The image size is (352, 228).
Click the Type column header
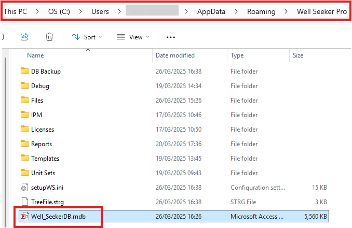237,55
